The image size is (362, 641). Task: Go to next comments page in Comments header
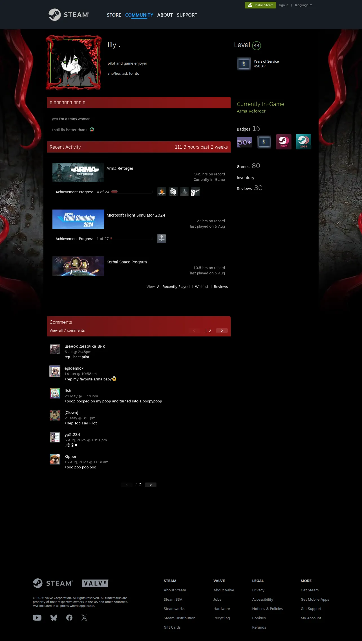(x=222, y=331)
